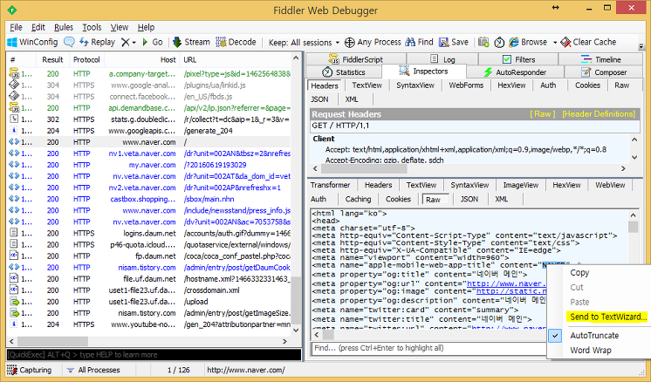Image resolution: width=651 pixels, height=382 pixels.
Task: Open Find sessions binoculars
Action: [x=420, y=42]
